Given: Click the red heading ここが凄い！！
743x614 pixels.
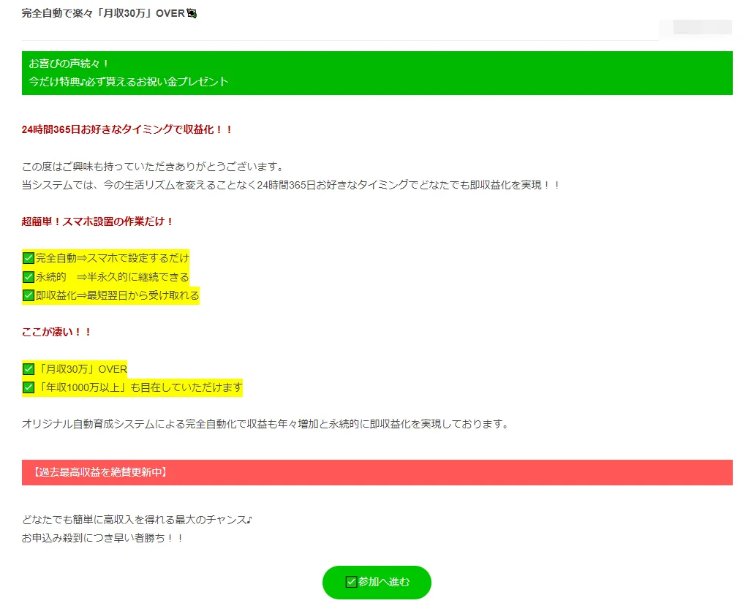Looking at the screenshot, I should pyautogui.click(x=57, y=332).
